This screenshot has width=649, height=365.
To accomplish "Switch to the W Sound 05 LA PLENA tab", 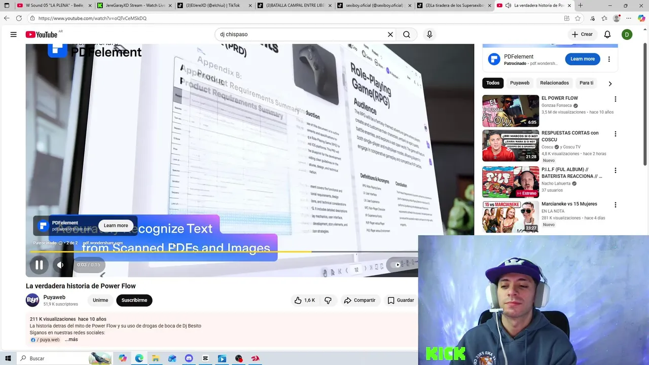I will click(54, 6).
